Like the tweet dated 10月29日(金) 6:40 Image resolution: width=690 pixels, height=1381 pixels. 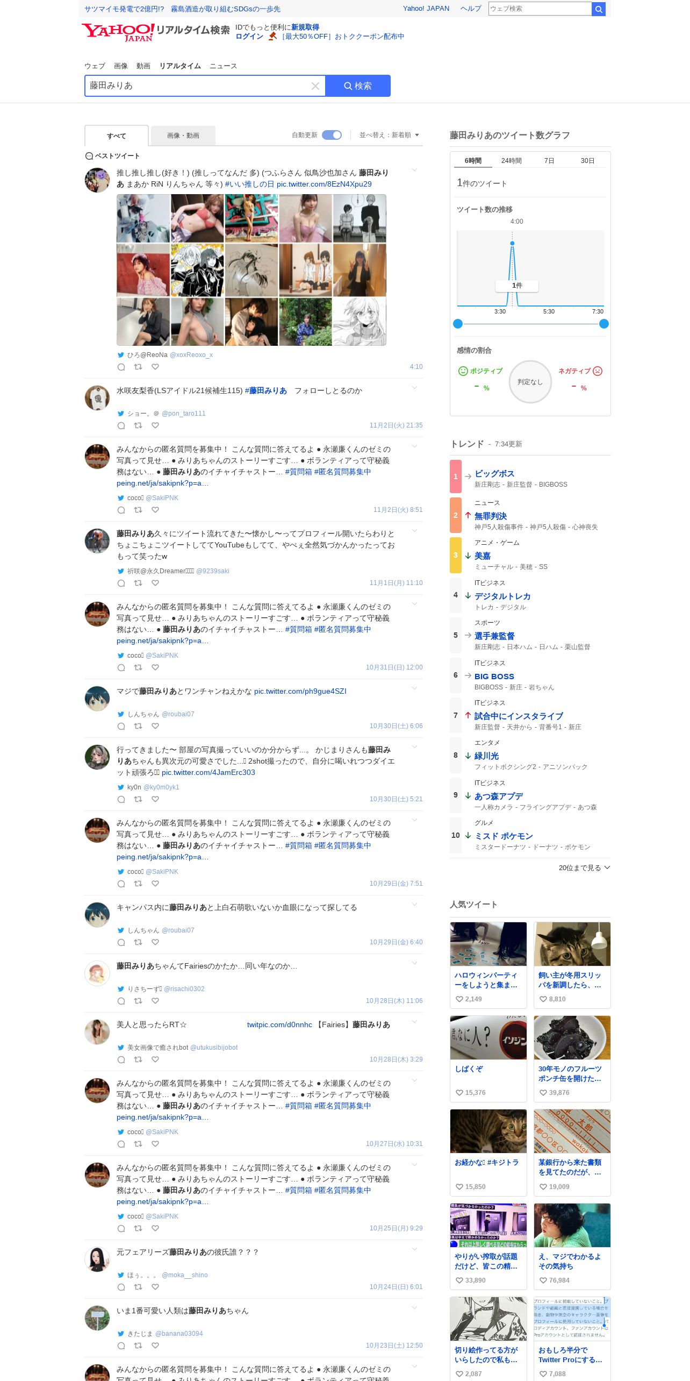pyautogui.click(x=155, y=942)
